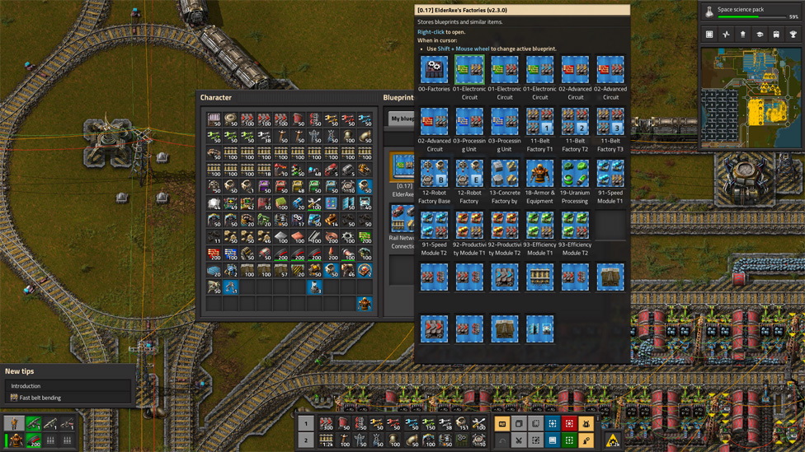The image size is (805, 452).
Task: Pick the 11-Belt Factory T2 blueprint
Action: click(x=575, y=122)
